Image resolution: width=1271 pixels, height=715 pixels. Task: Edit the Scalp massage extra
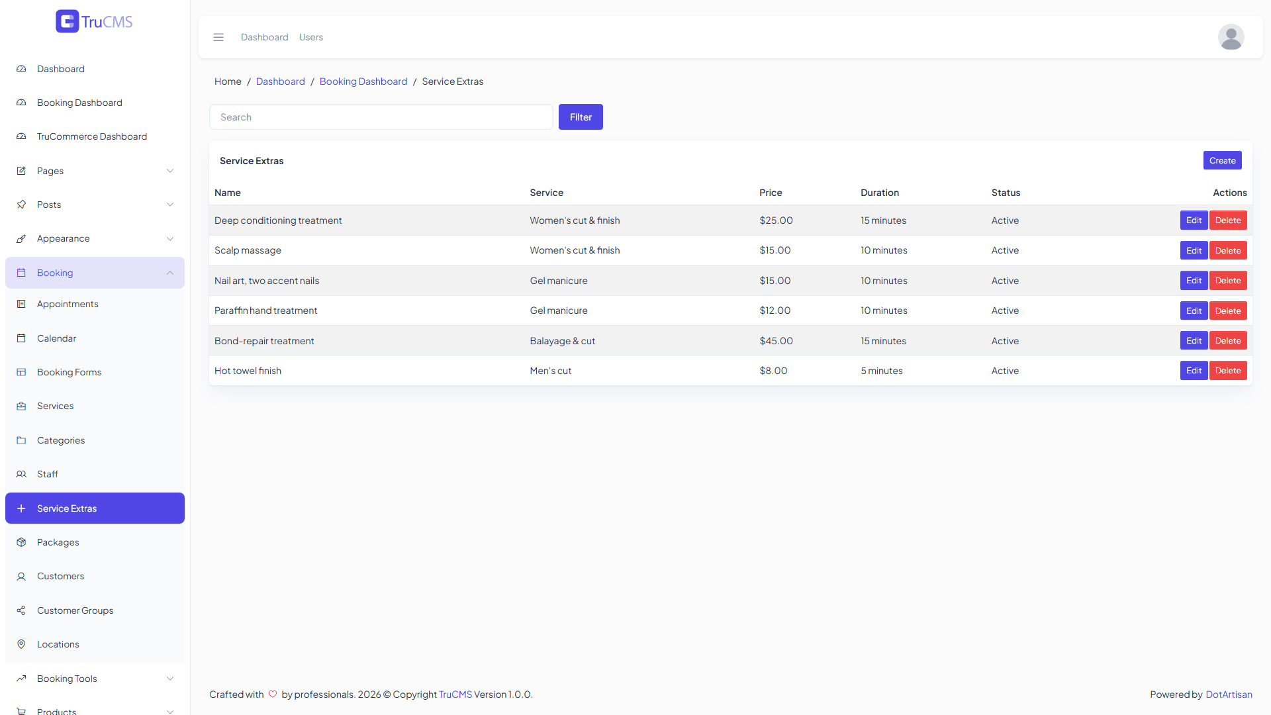pos(1194,250)
